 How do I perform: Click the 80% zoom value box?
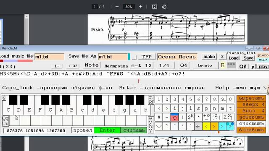[129, 7]
